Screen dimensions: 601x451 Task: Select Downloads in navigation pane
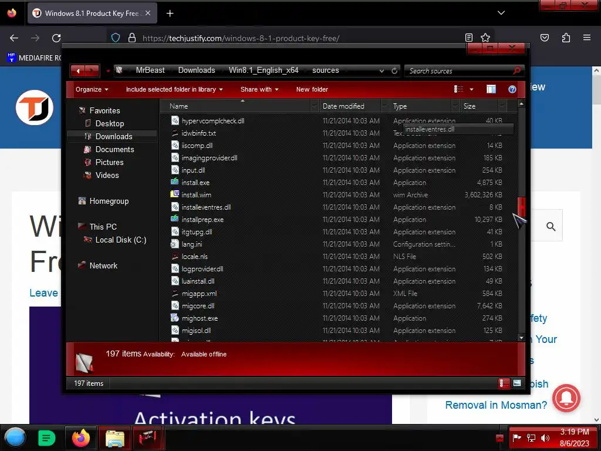point(113,136)
